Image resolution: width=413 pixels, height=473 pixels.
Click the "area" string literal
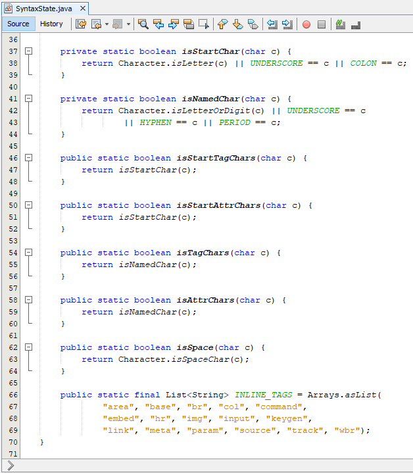pyautogui.click(x=118, y=407)
